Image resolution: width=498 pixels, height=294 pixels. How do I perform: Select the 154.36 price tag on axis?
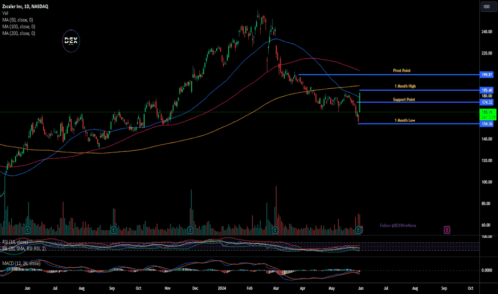coord(487,123)
